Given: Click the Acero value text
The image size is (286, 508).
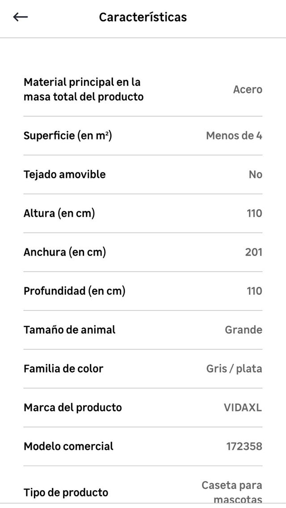Looking at the screenshot, I should tap(248, 89).
